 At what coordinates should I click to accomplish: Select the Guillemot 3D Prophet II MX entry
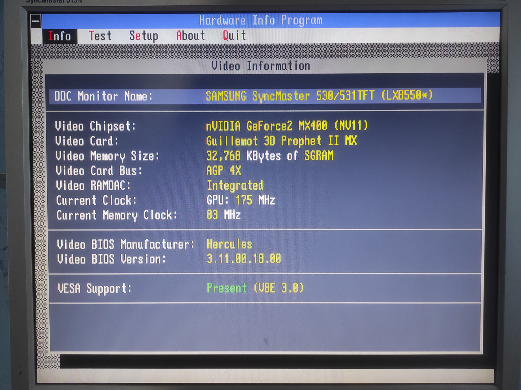[x=281, y=141]
